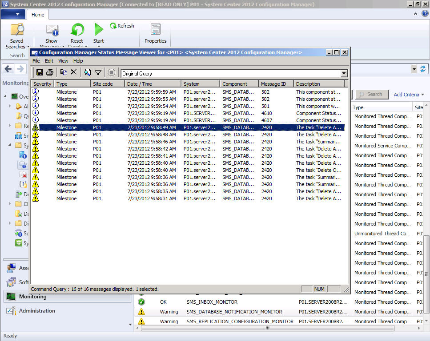
Task: Click Reset Counts ribbon button
Action: (x=77, y=36)
